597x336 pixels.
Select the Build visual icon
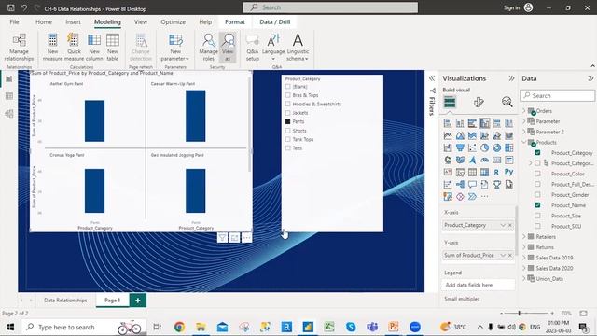pos(450,102)
